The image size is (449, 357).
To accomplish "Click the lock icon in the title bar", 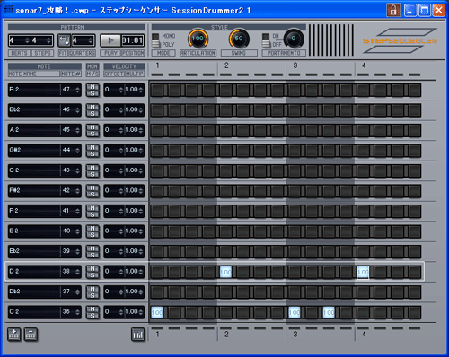I will (393, 10).
